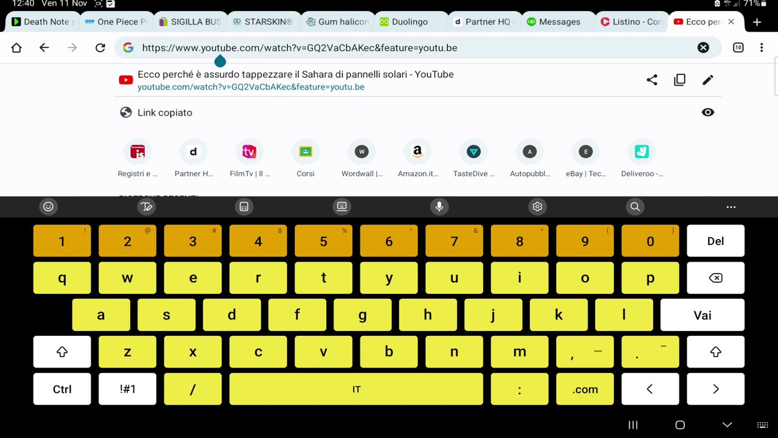
Task: Switch to the STARSKIN tab
Action: coord(263,22)
